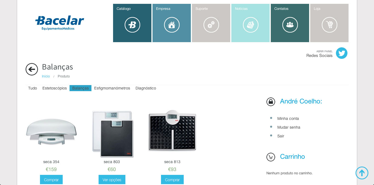Show all products with Tudo tab

point(33,88)
